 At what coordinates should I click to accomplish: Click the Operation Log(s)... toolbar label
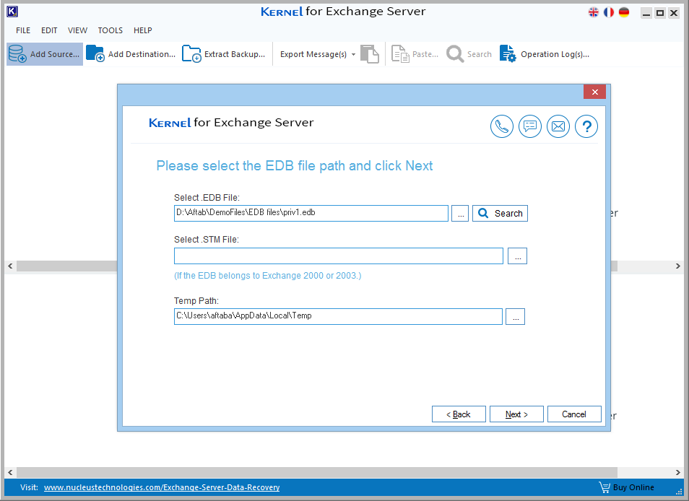(x=555, y=54)
